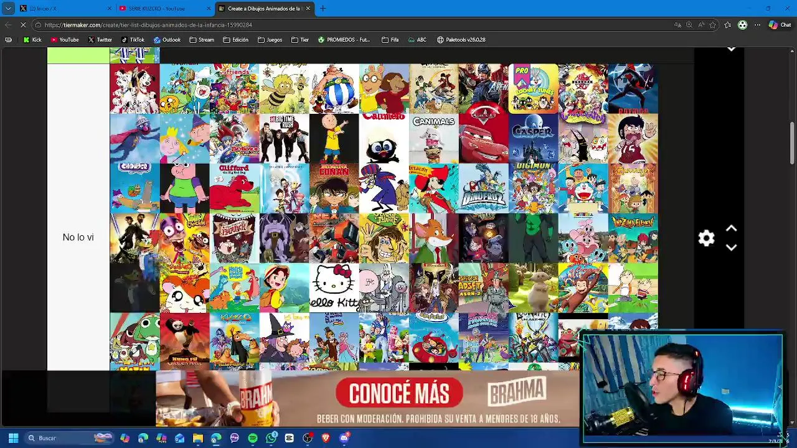Select the Gumball thumbnail
This screenshot has height=448, width=797.
click(x=583, y=238)
